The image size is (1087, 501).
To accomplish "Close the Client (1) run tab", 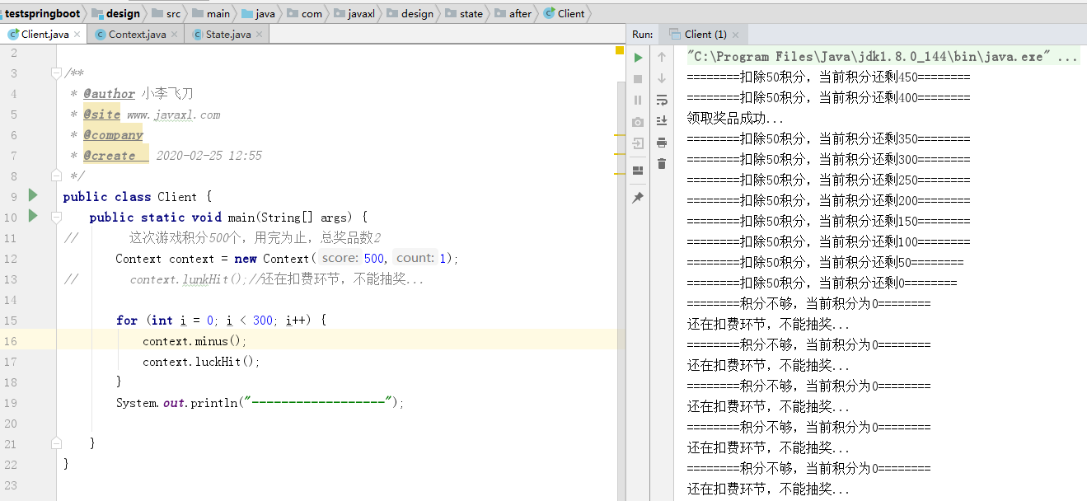I will [736, 35].
